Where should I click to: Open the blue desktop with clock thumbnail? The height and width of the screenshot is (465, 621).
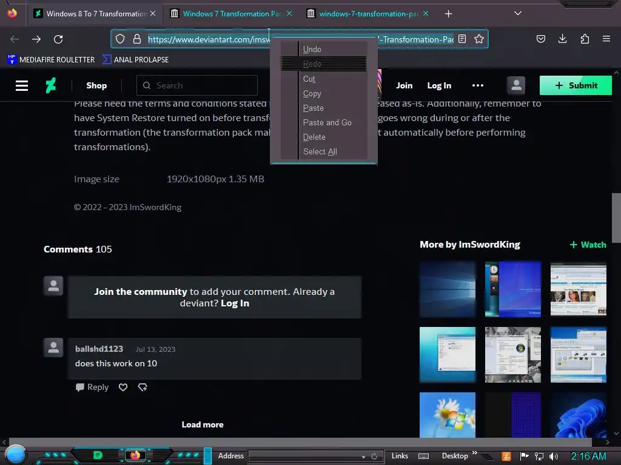coord(513,289)
